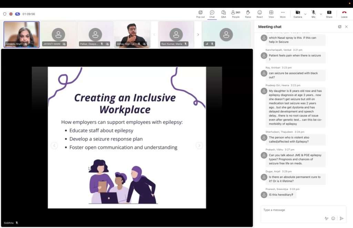
Task: Unmute the Mic
Action: point(313,14)
